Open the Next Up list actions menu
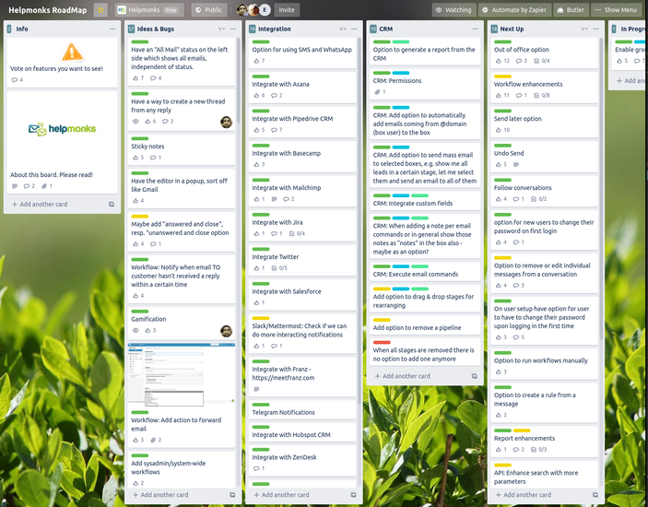Image resolution: width=648 pixels, height=507 pixels. click(x=596, y=29)
